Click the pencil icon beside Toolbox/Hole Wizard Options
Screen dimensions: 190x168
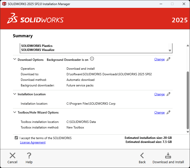pos(168,113)
